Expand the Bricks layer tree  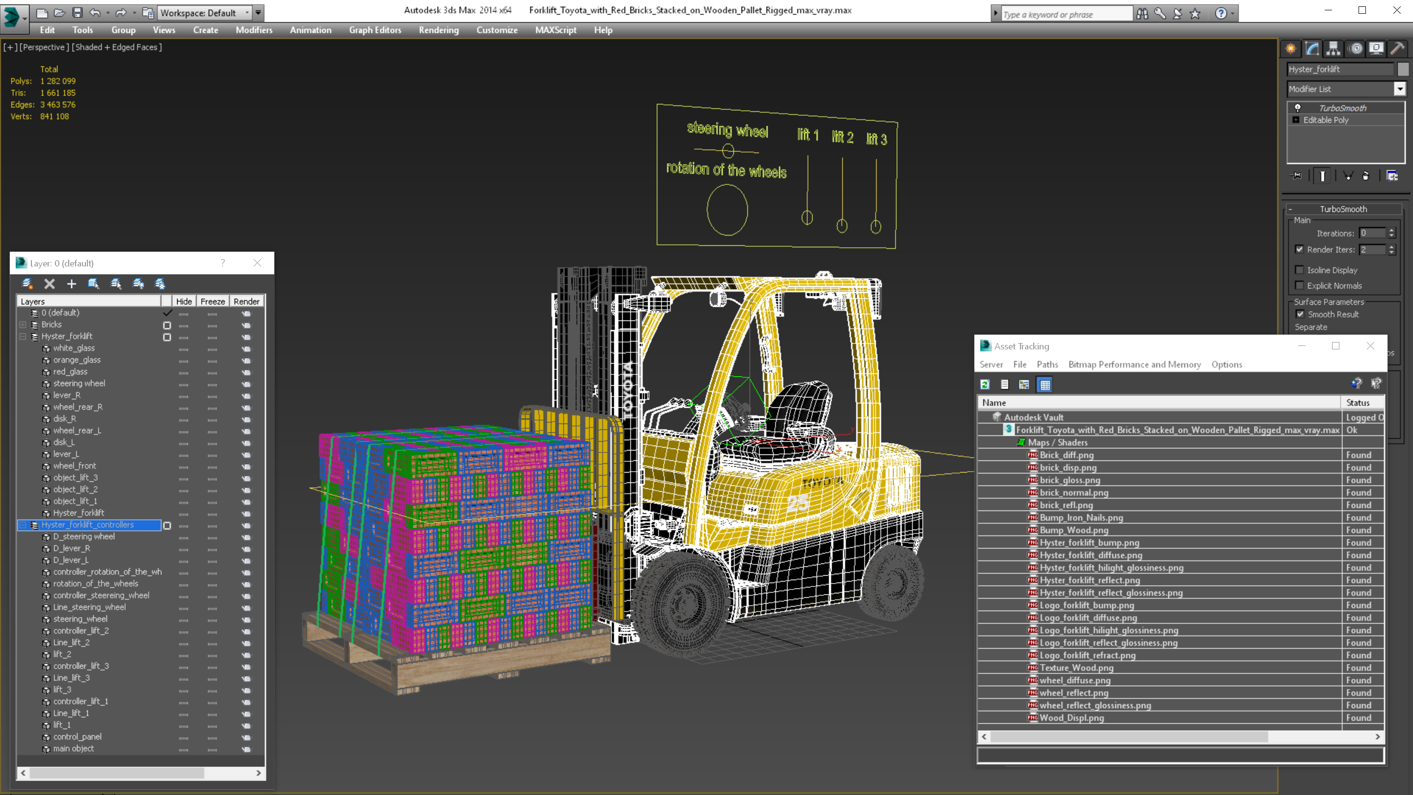pyautogui.click(x=23, y=325)
